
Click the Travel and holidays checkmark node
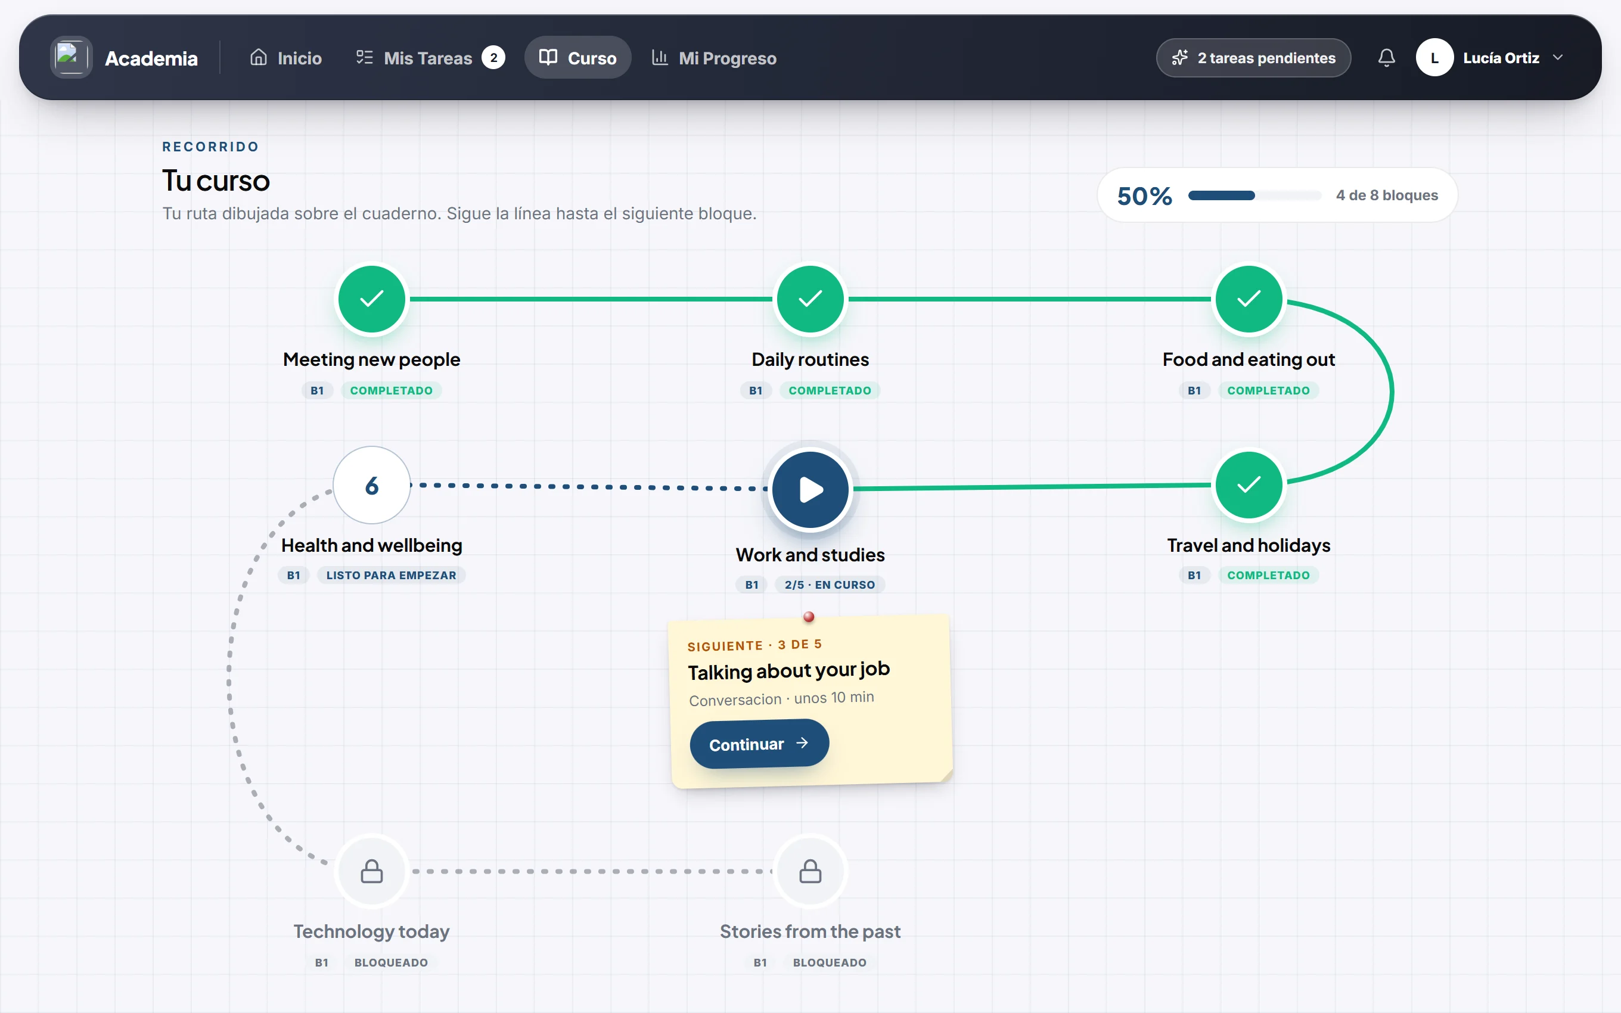tap(1249, 485)
